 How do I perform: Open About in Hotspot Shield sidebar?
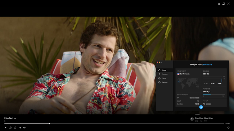(x=165, y=78)
